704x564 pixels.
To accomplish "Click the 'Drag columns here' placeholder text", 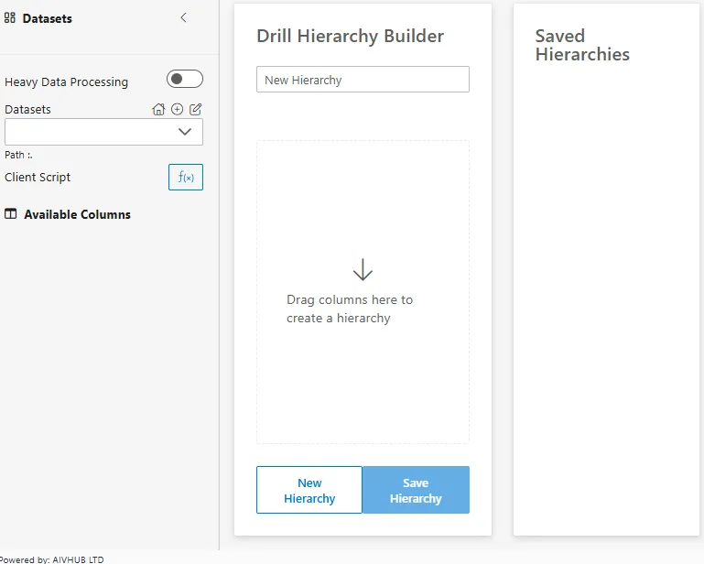I will pos(350,309).
